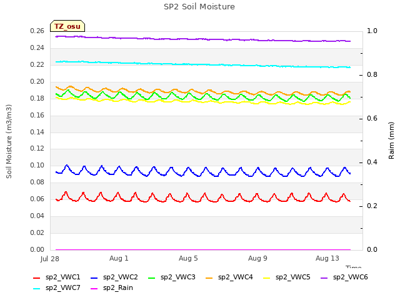Click the sp2_VWC5 yellow legend swatch
This screenshot has height=300, width=400.
(267, 277)
